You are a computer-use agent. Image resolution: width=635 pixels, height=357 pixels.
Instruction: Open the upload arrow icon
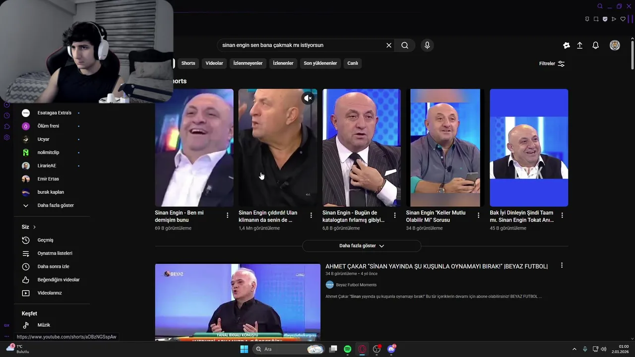pos(579,45)
